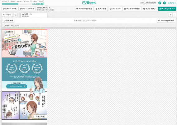Open テストのレポート report button

click(167, 9)
